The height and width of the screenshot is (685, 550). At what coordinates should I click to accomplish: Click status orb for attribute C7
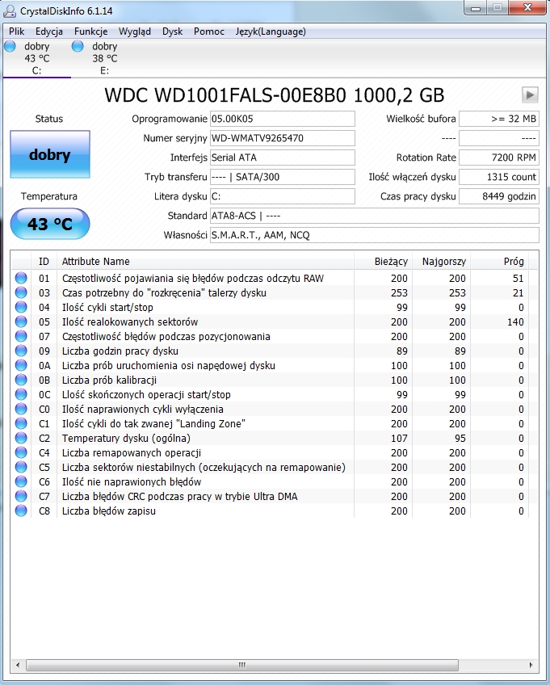[21, 496]
